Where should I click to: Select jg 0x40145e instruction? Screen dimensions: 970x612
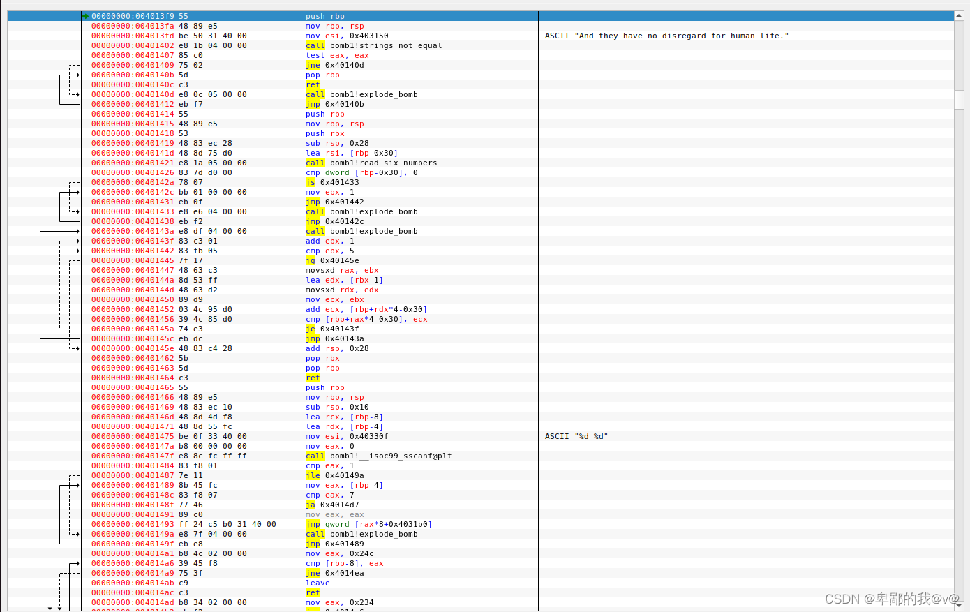(332, 260)
